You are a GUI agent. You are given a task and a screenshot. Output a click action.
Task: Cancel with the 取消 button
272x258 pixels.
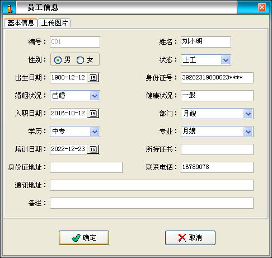click(190, 238)
